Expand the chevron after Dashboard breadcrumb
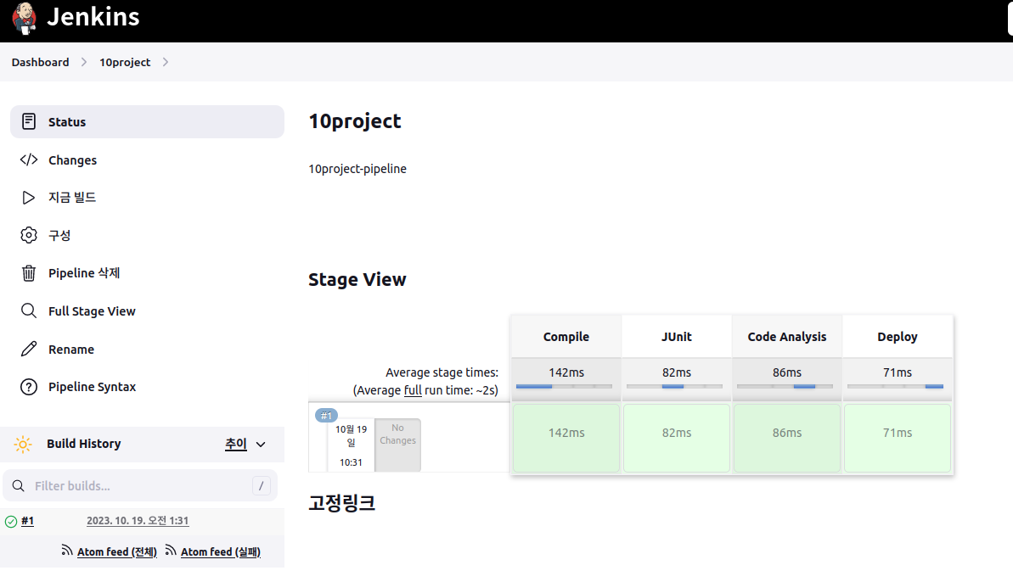Viewport: 1013px width, 582px height. coord(84,62)
